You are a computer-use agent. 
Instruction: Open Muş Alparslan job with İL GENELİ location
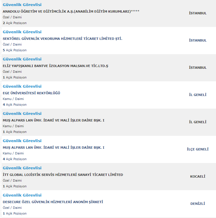click(x=22, y=114)
